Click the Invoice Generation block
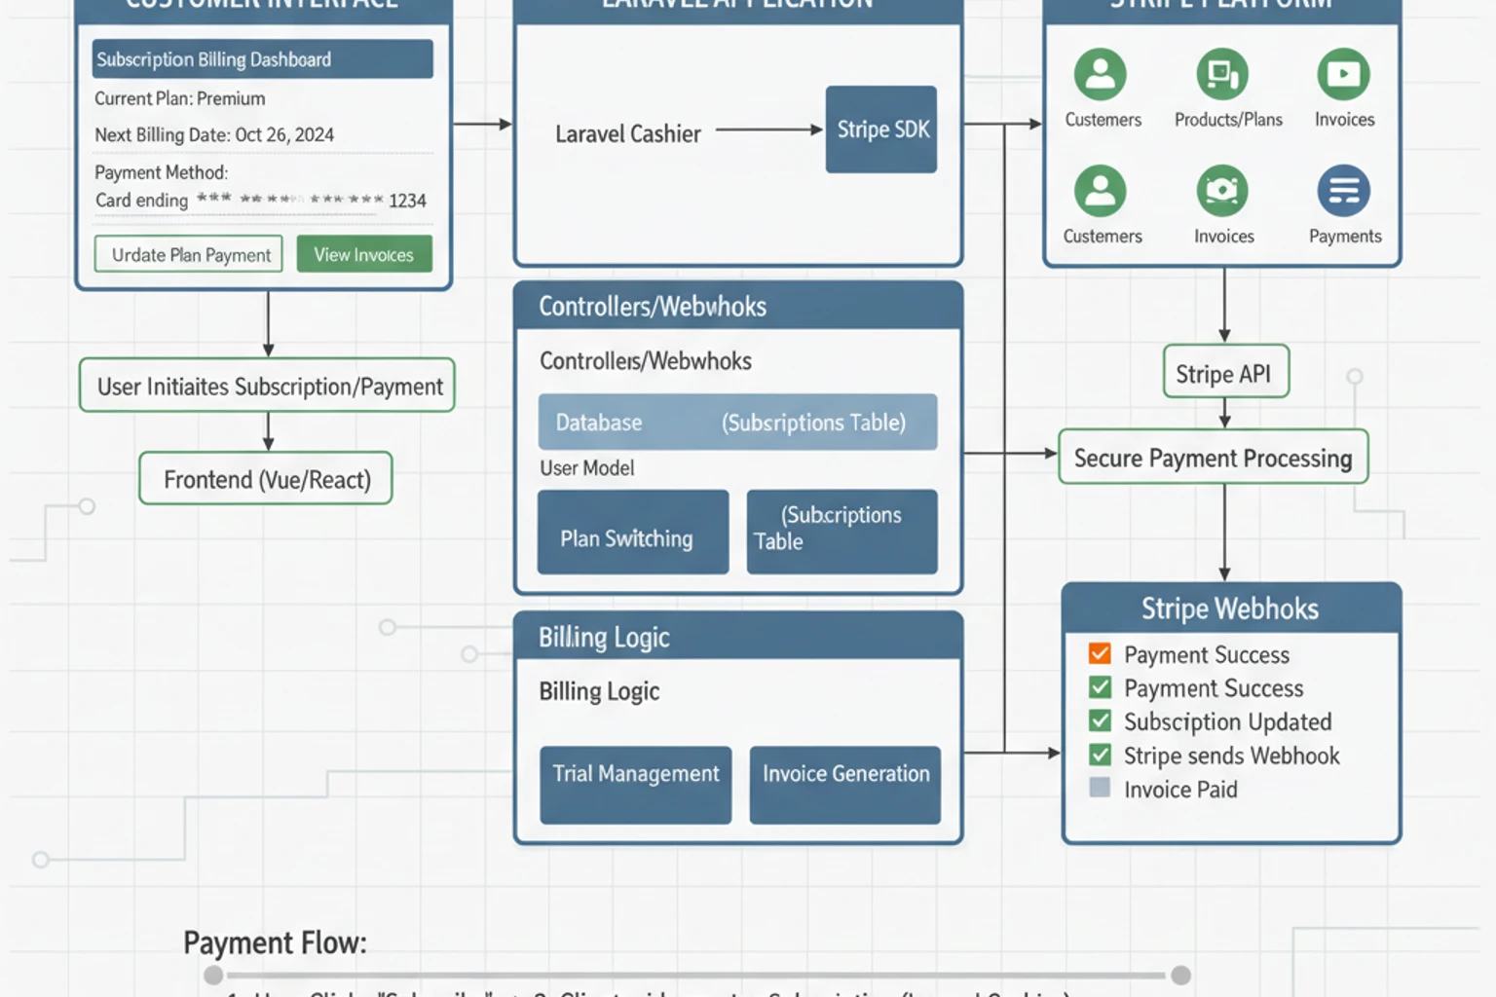 point(845,785)
